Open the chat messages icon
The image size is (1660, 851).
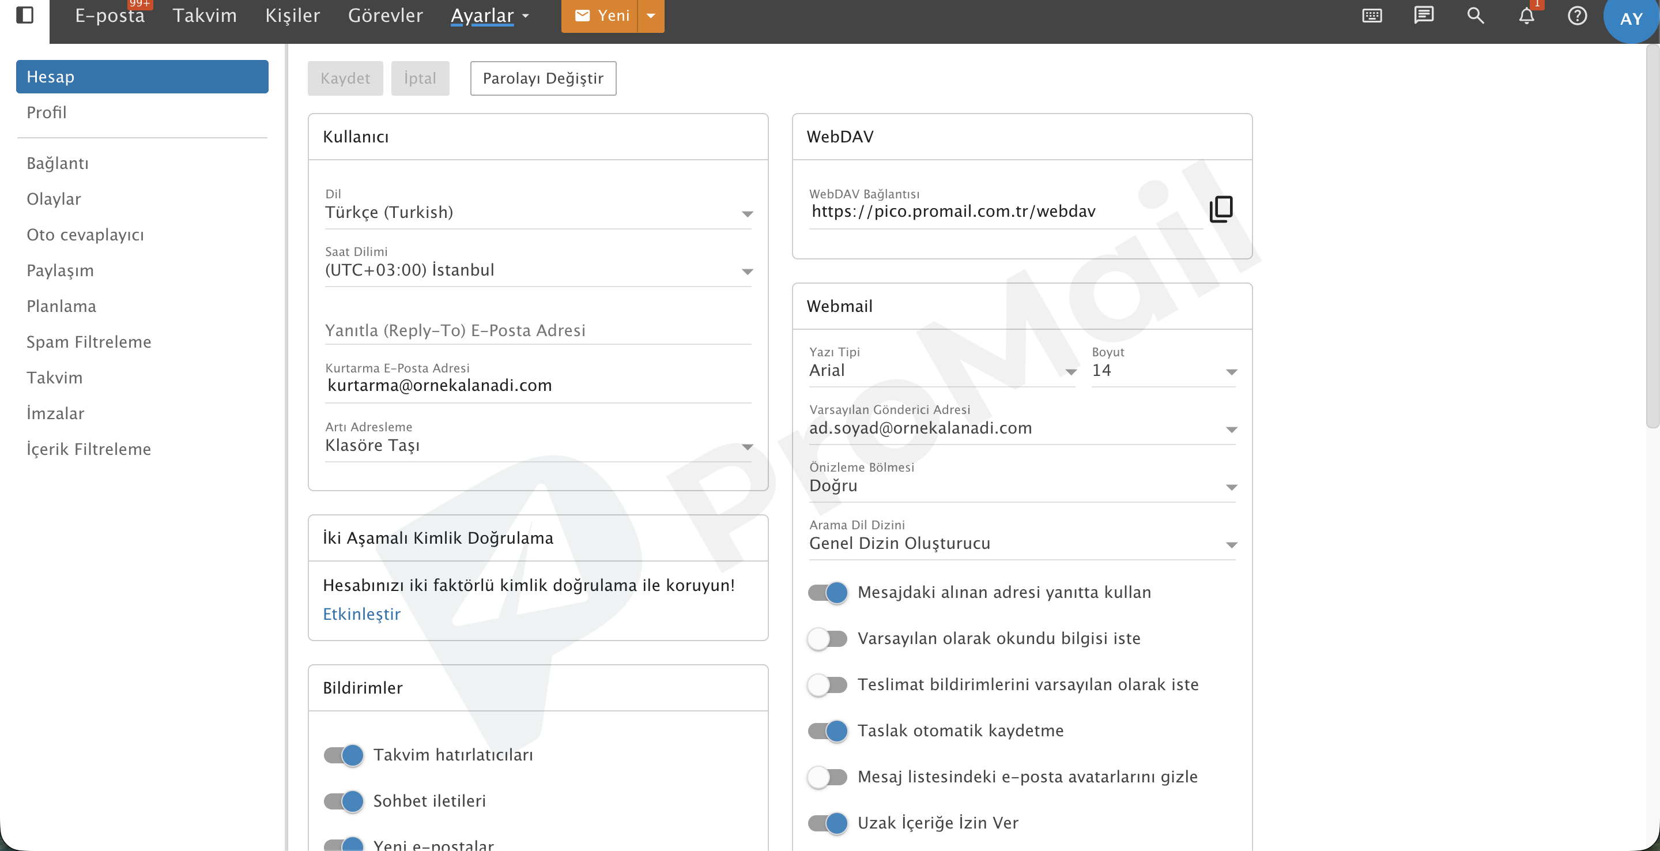tap(1424, 16)
